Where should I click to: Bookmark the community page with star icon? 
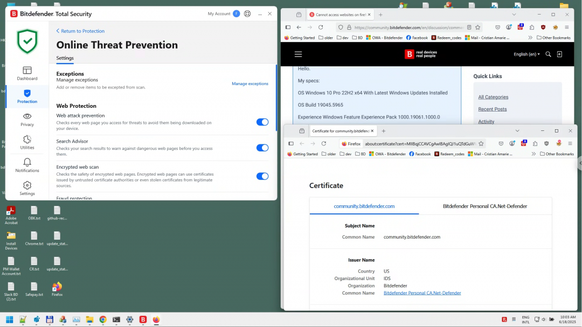(477, 27)
